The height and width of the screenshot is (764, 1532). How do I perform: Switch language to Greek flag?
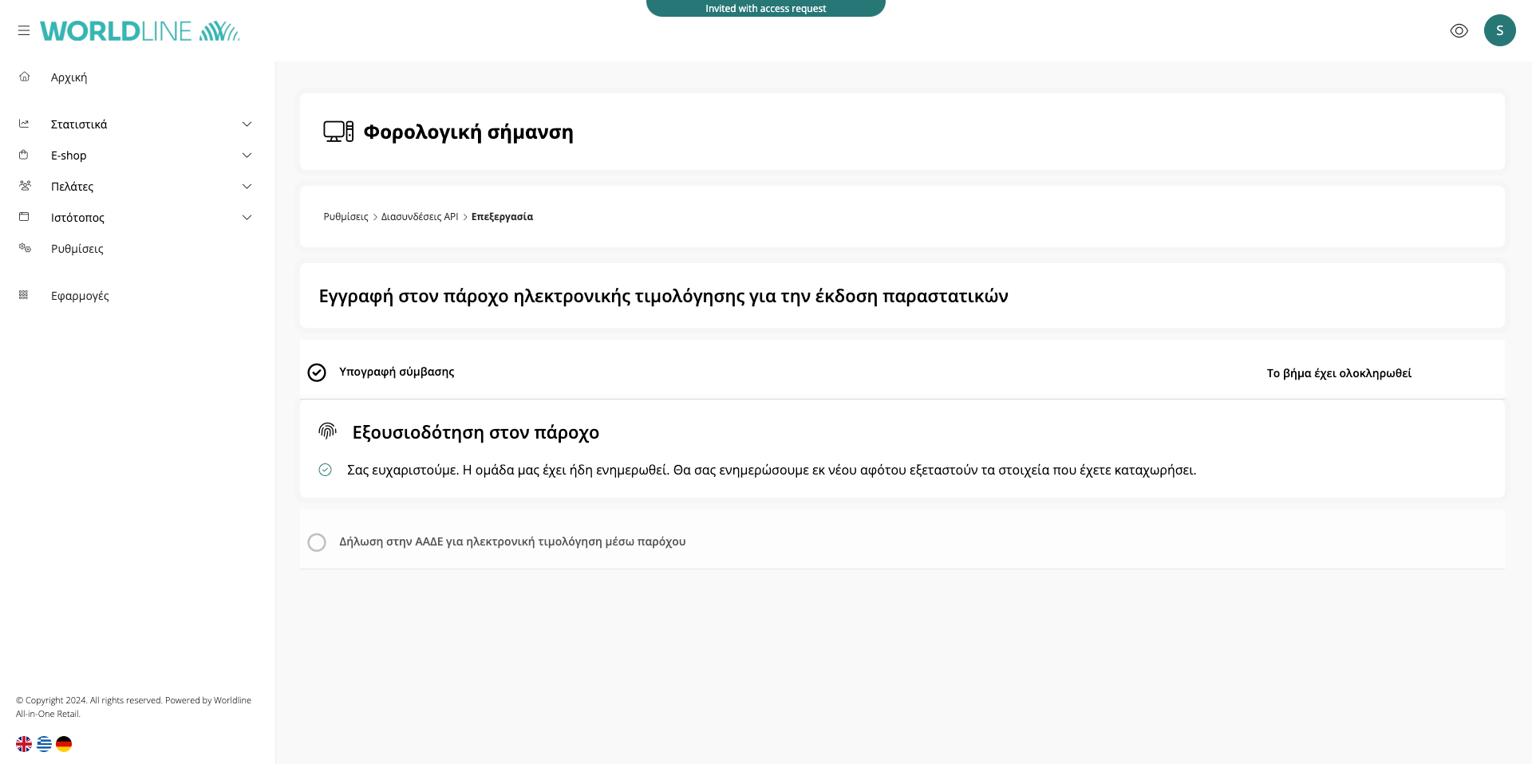pyautogui.click(x=44, y=744)
